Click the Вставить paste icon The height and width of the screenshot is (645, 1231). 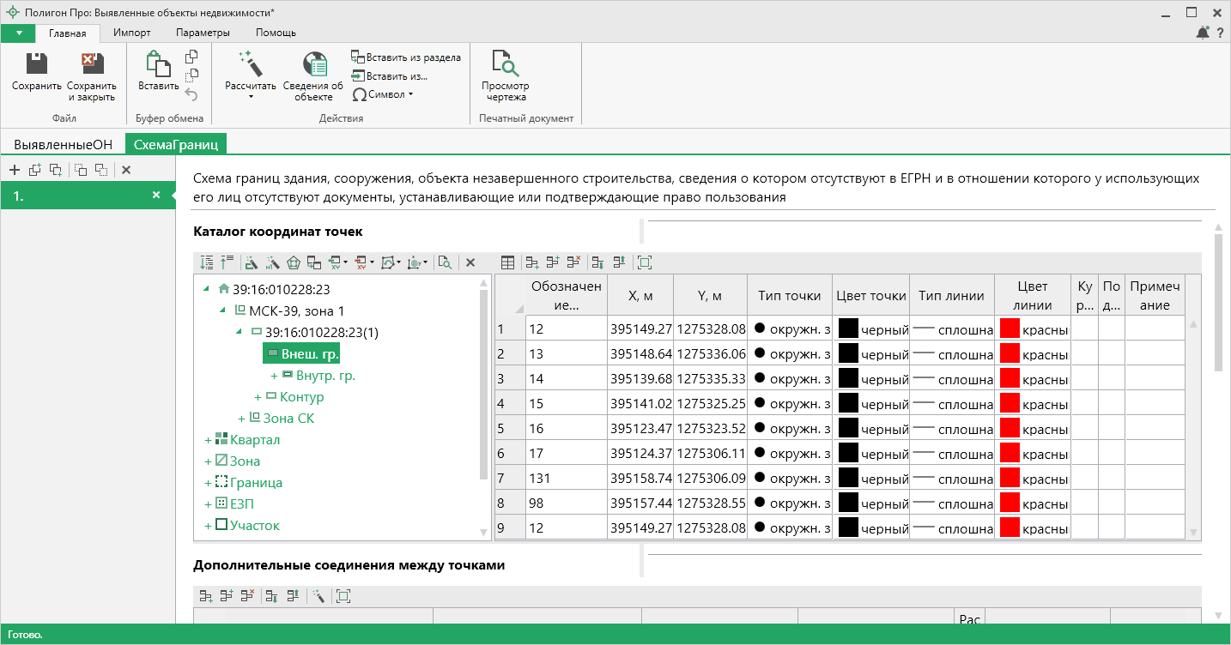point(157,64)
